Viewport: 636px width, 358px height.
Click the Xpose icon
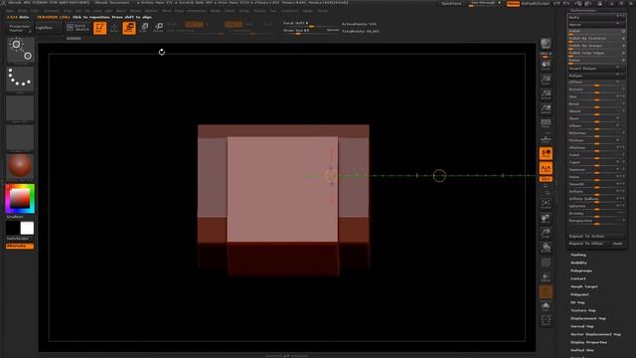pos(546,320)
